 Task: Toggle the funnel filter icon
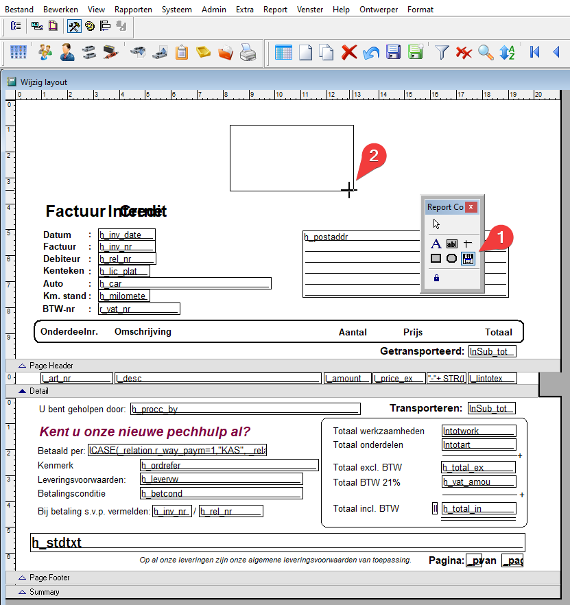coord(442,52)
